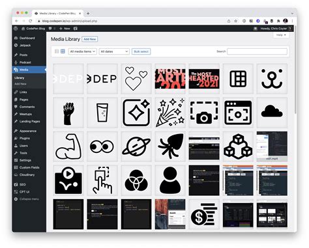309x248 pixels.
Task: Click the Dashboard sidebar icon
Action: pos(16,38)
